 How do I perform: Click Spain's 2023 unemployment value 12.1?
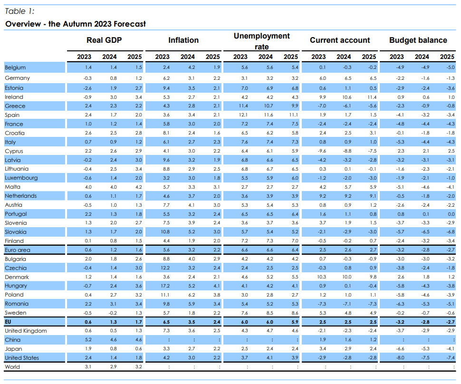pyautogui.click(x=243, y=115)
